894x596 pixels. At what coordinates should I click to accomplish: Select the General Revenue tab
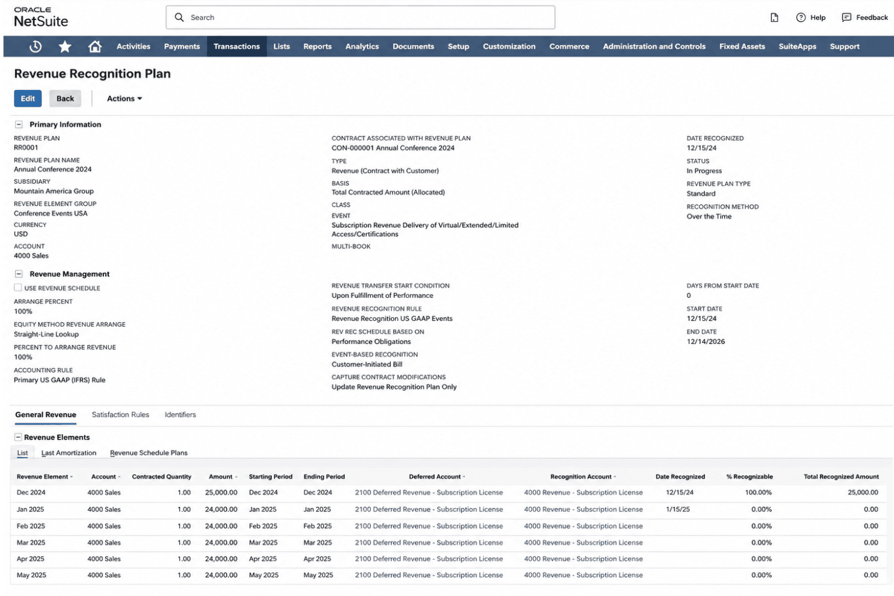(46, 415)
